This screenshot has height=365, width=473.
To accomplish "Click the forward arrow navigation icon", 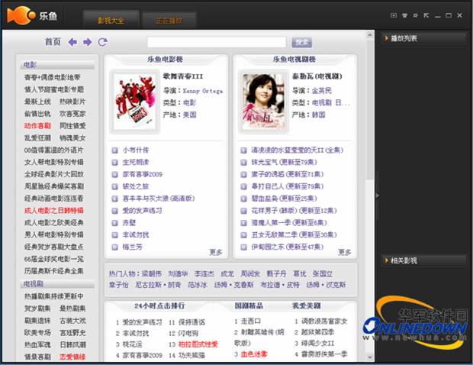I will [88, 42].
